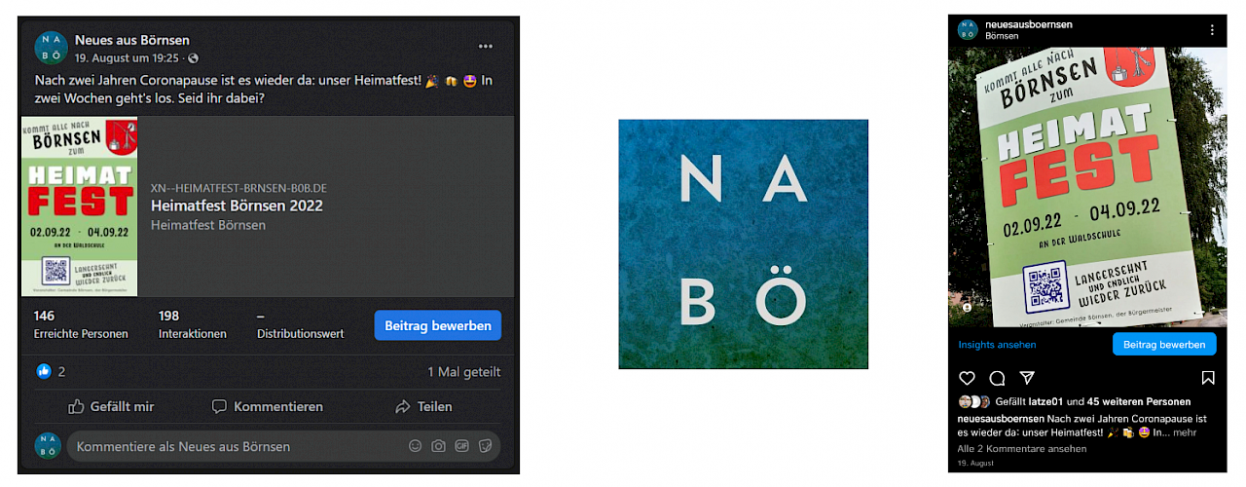
Task: Add a GIF to the comment
Action: 462,446
